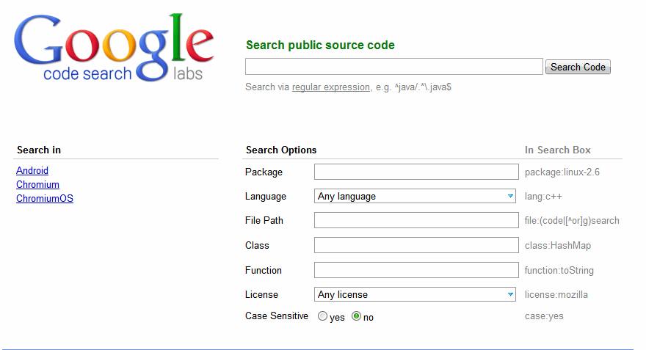The height and width of the screenshot is (350, 646).
Task: Click the Package text field
Action: (416, 172)
